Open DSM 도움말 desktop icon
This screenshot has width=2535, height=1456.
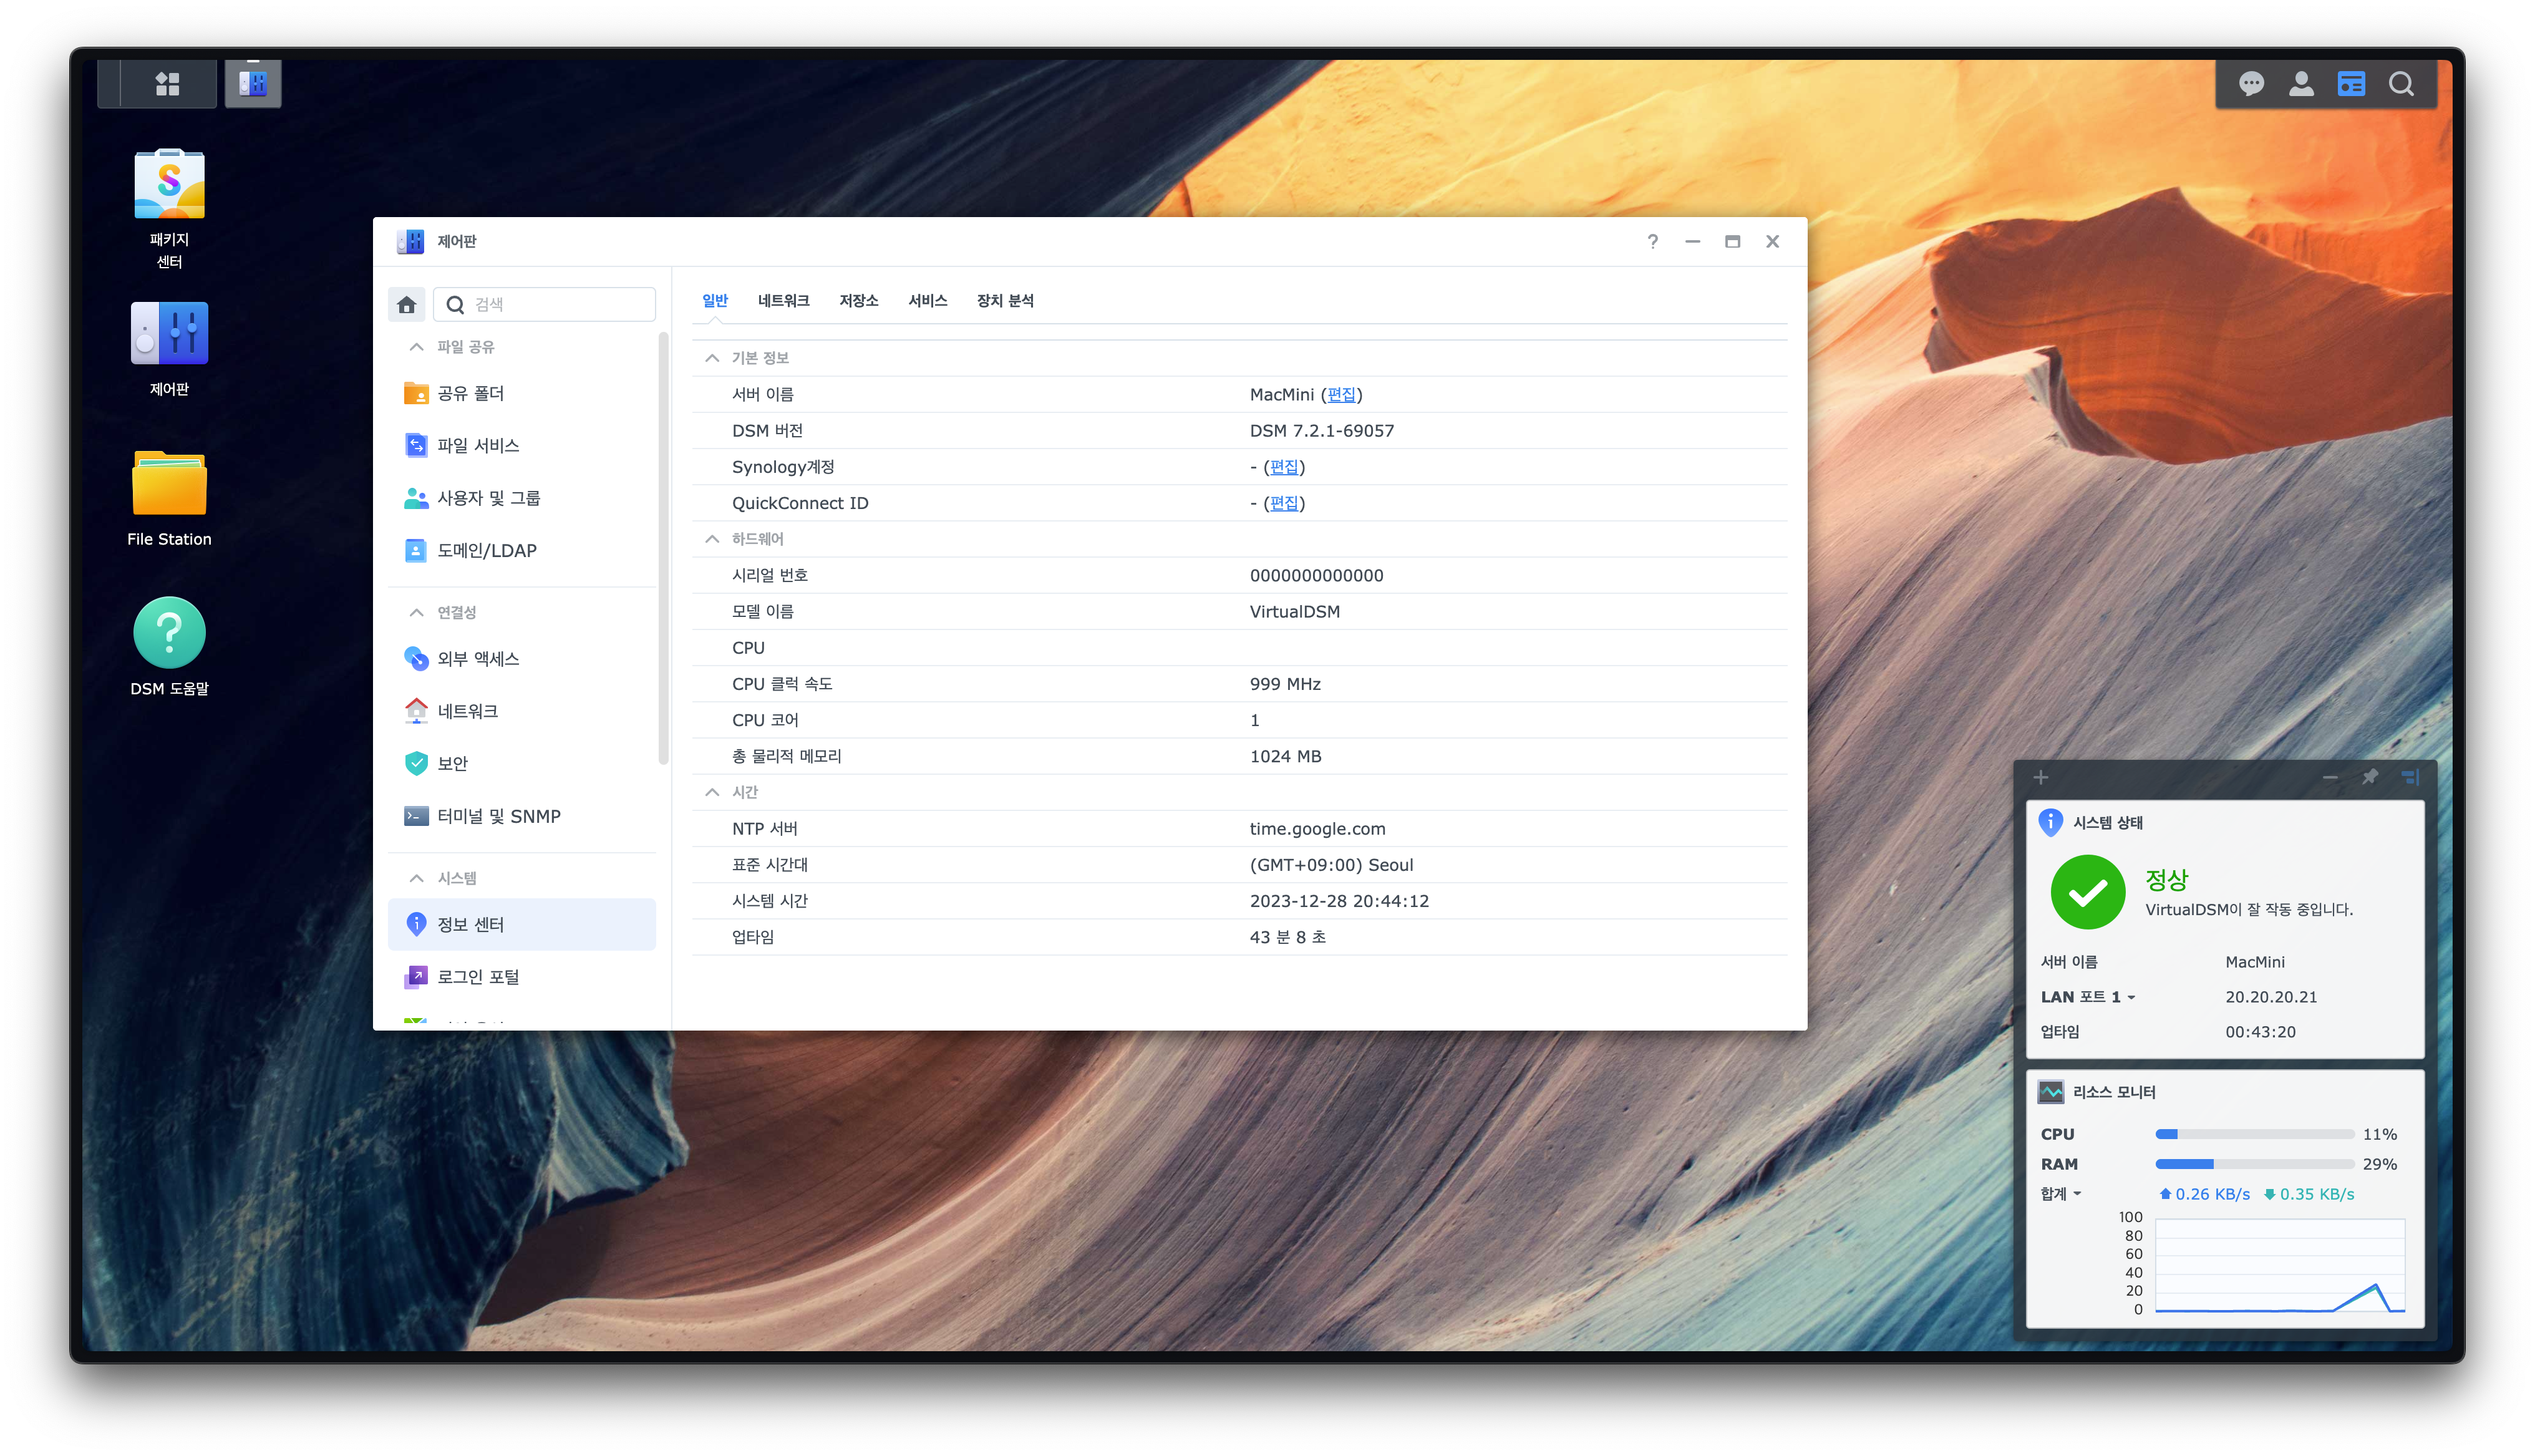pyautogui.click(x=169, y=647)
